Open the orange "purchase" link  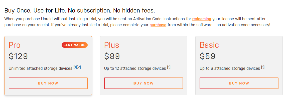click(158, 25)
